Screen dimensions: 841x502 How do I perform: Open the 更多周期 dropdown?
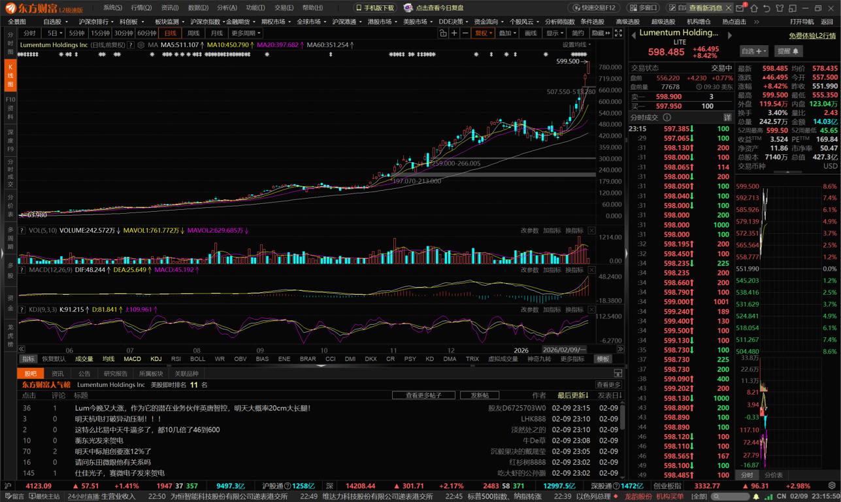(246, 33)
